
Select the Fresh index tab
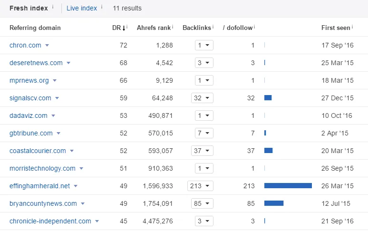(29, 8)
